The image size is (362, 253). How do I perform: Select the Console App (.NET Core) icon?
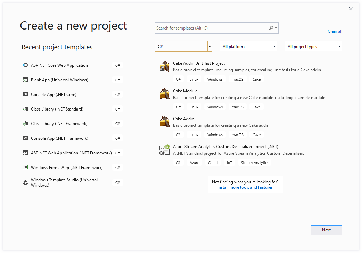pyautogui.click(x=25, y=94)
